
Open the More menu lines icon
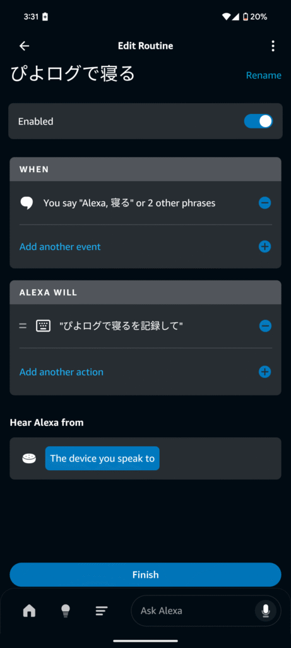[x=102, y=611]
